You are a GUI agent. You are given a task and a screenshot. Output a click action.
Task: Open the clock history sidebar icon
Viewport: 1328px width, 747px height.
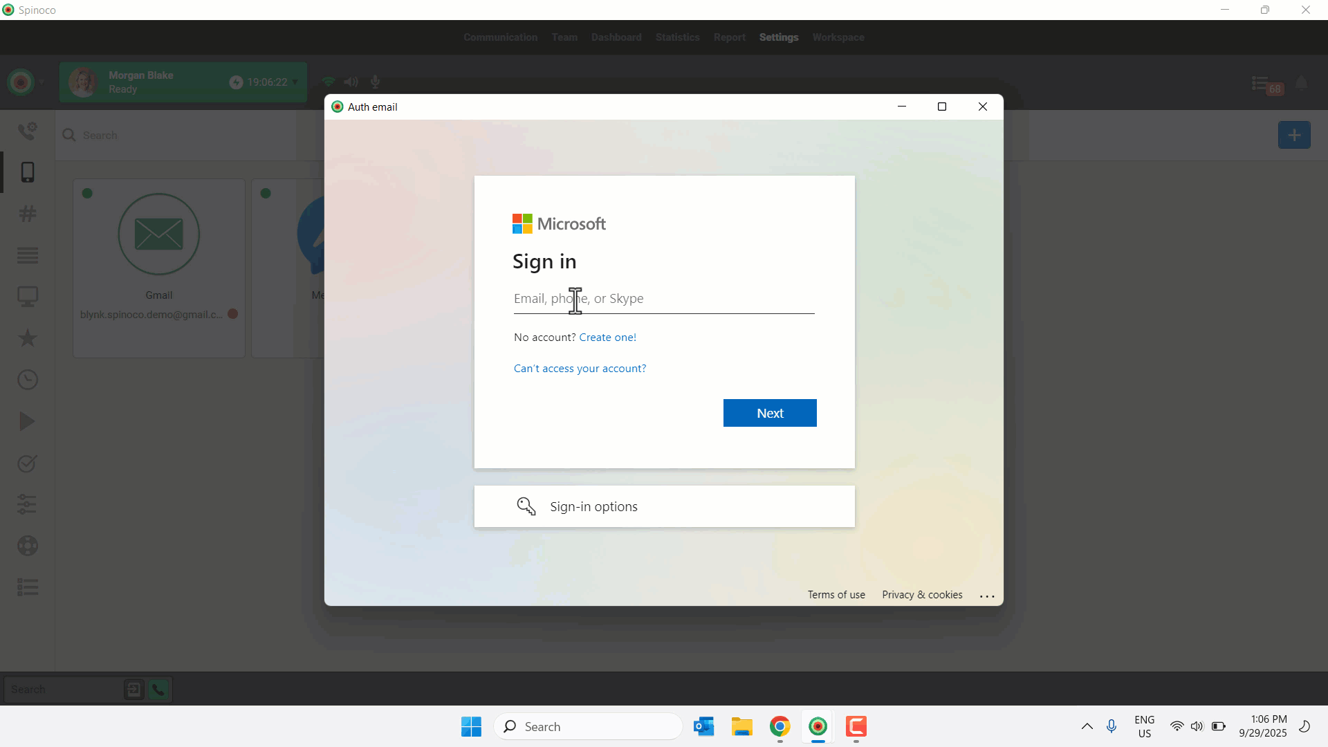(28, 380)
